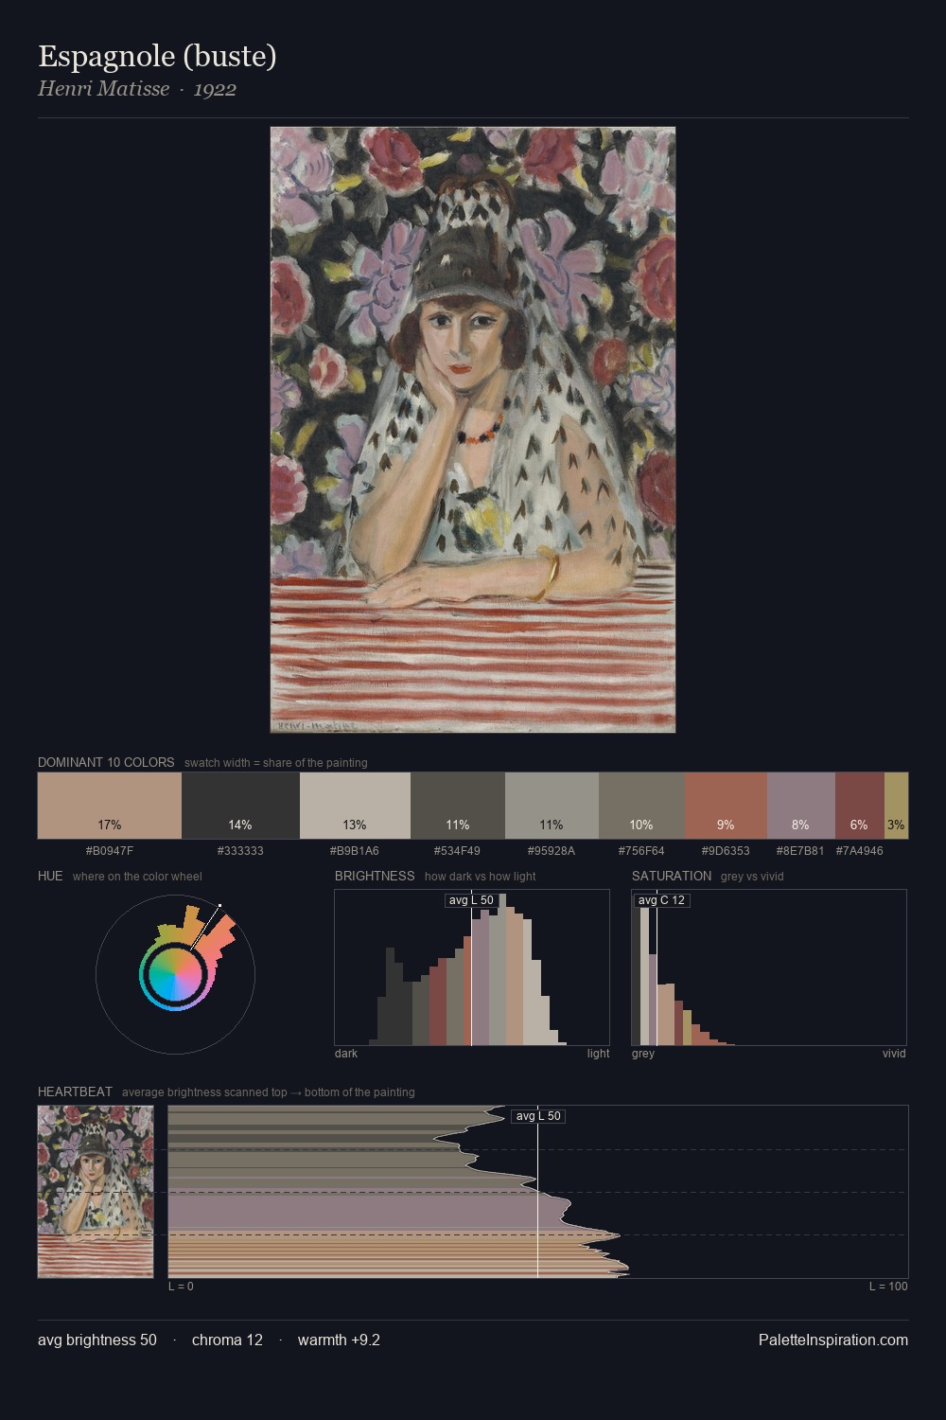Click footer stat 'avg brightness 50'

click(x=97, y=1340)
